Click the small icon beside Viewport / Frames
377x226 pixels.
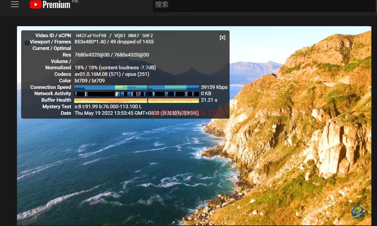27,43
